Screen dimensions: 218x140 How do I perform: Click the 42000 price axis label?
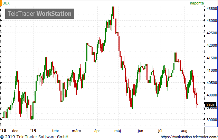pyautogui.click(x=211, y=45)
